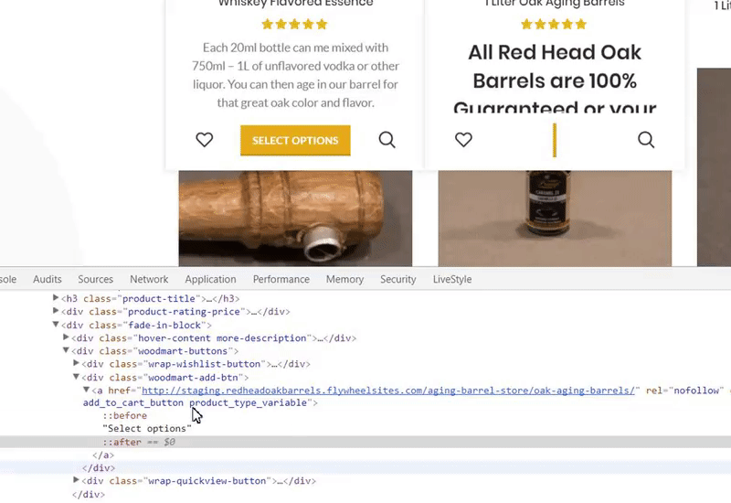
Task: Follow the staging.redheadoakbarrels href link
Action: pos(387,391)
